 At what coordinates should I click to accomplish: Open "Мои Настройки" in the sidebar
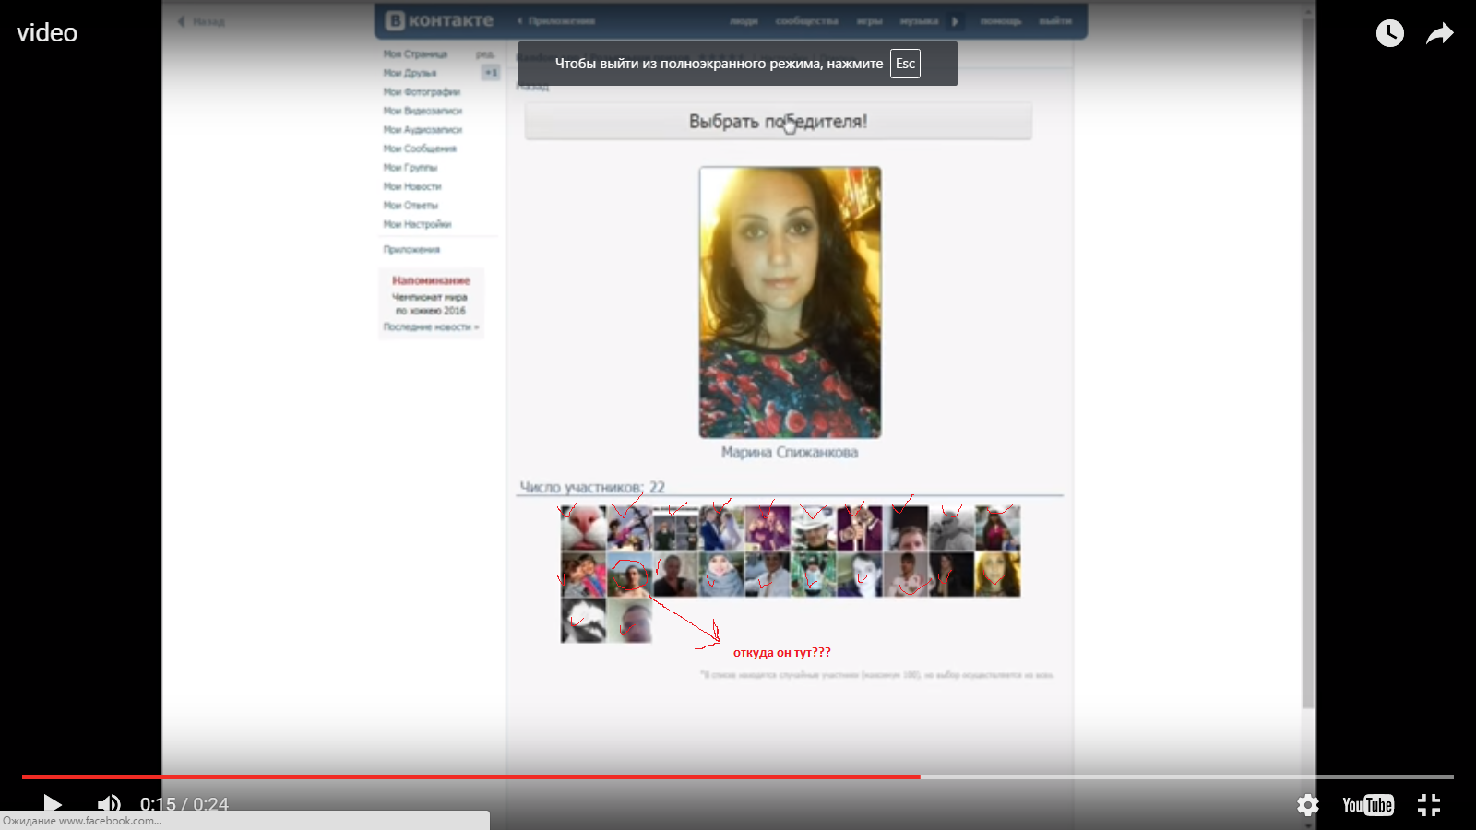tap(417, 224)
